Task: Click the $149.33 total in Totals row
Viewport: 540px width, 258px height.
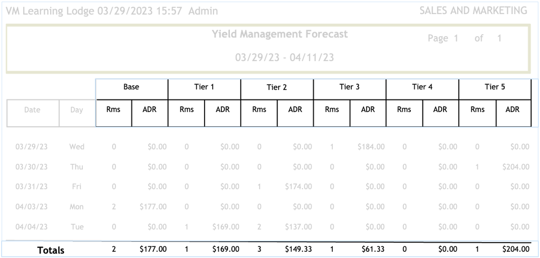Action: pos(298,250)
